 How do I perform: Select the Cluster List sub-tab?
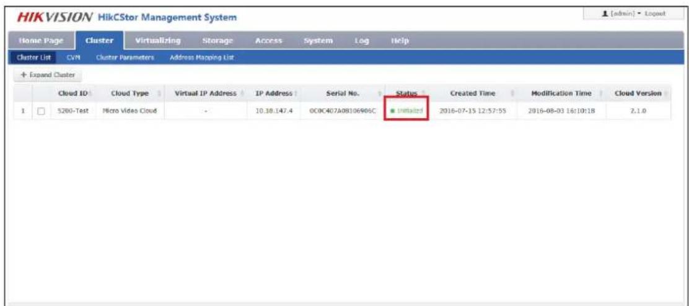pos(33,57)
